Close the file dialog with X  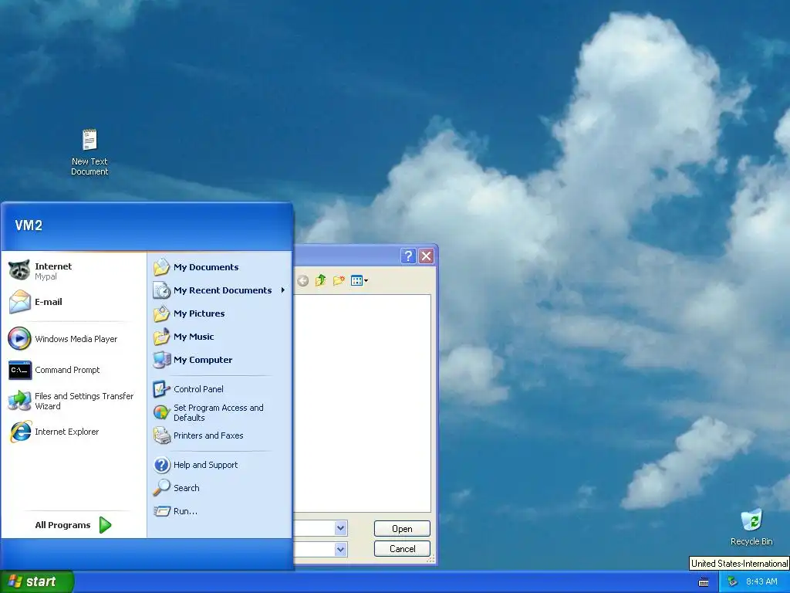[426, 256]
